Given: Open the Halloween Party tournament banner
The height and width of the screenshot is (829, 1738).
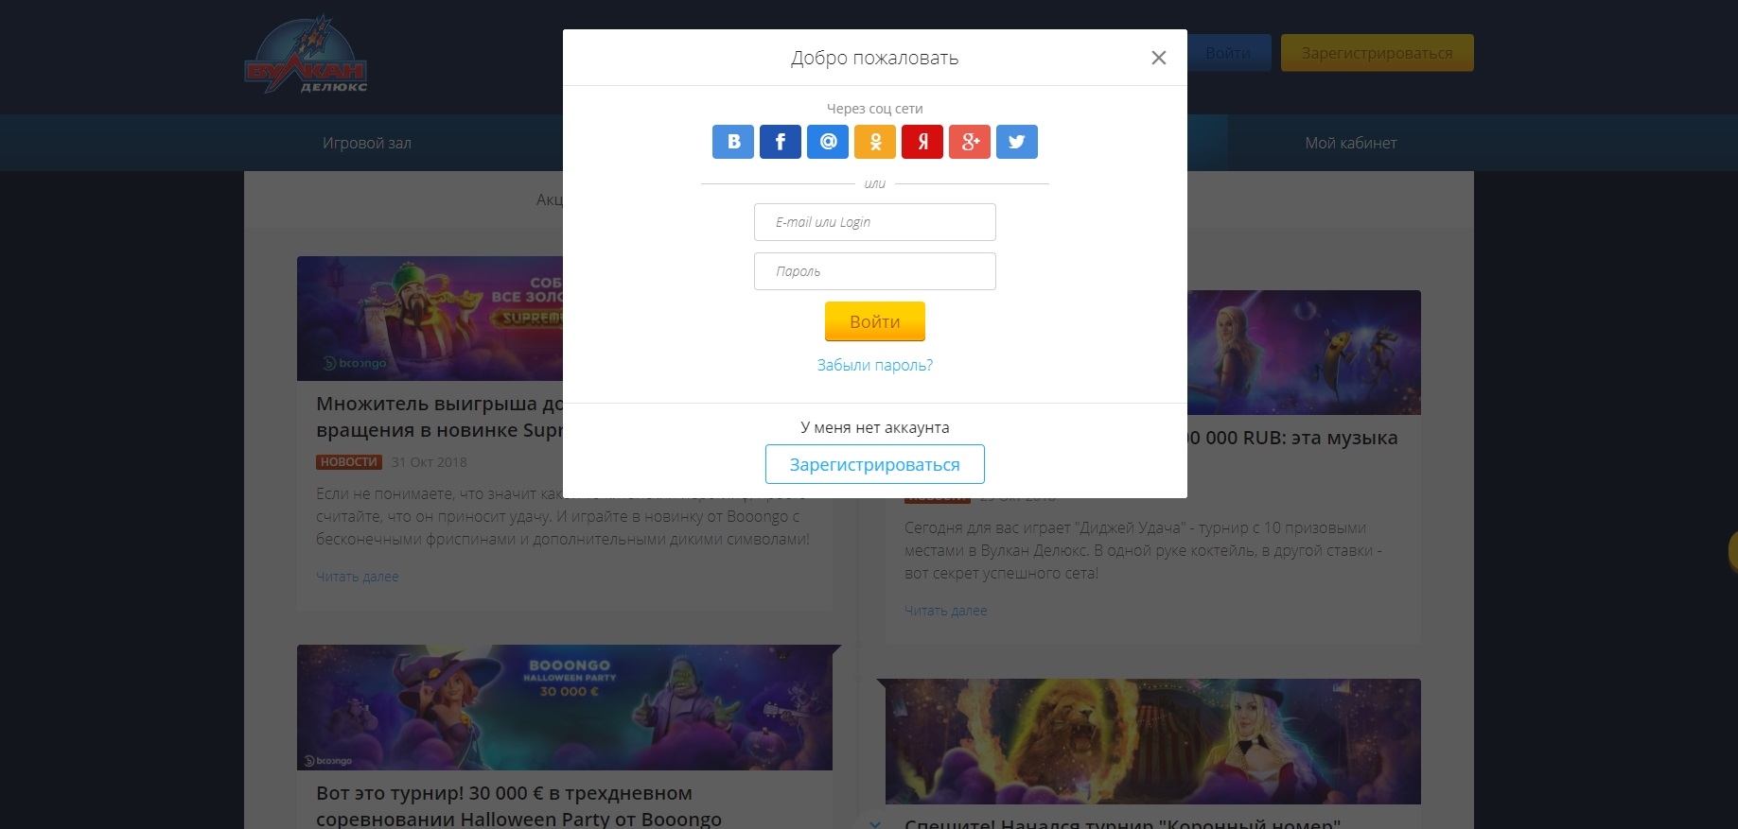Looking at the screenshot, I should (565, 707).
